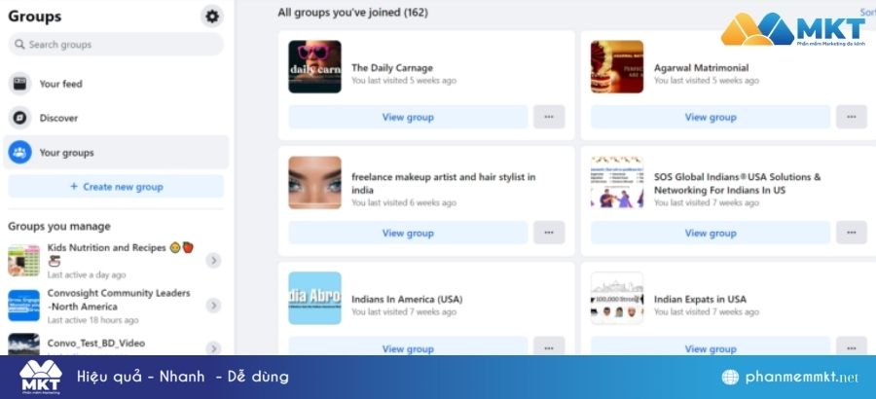Open more options for Indian Expats in USA
The image size is (876, 399).
point(852,345)
